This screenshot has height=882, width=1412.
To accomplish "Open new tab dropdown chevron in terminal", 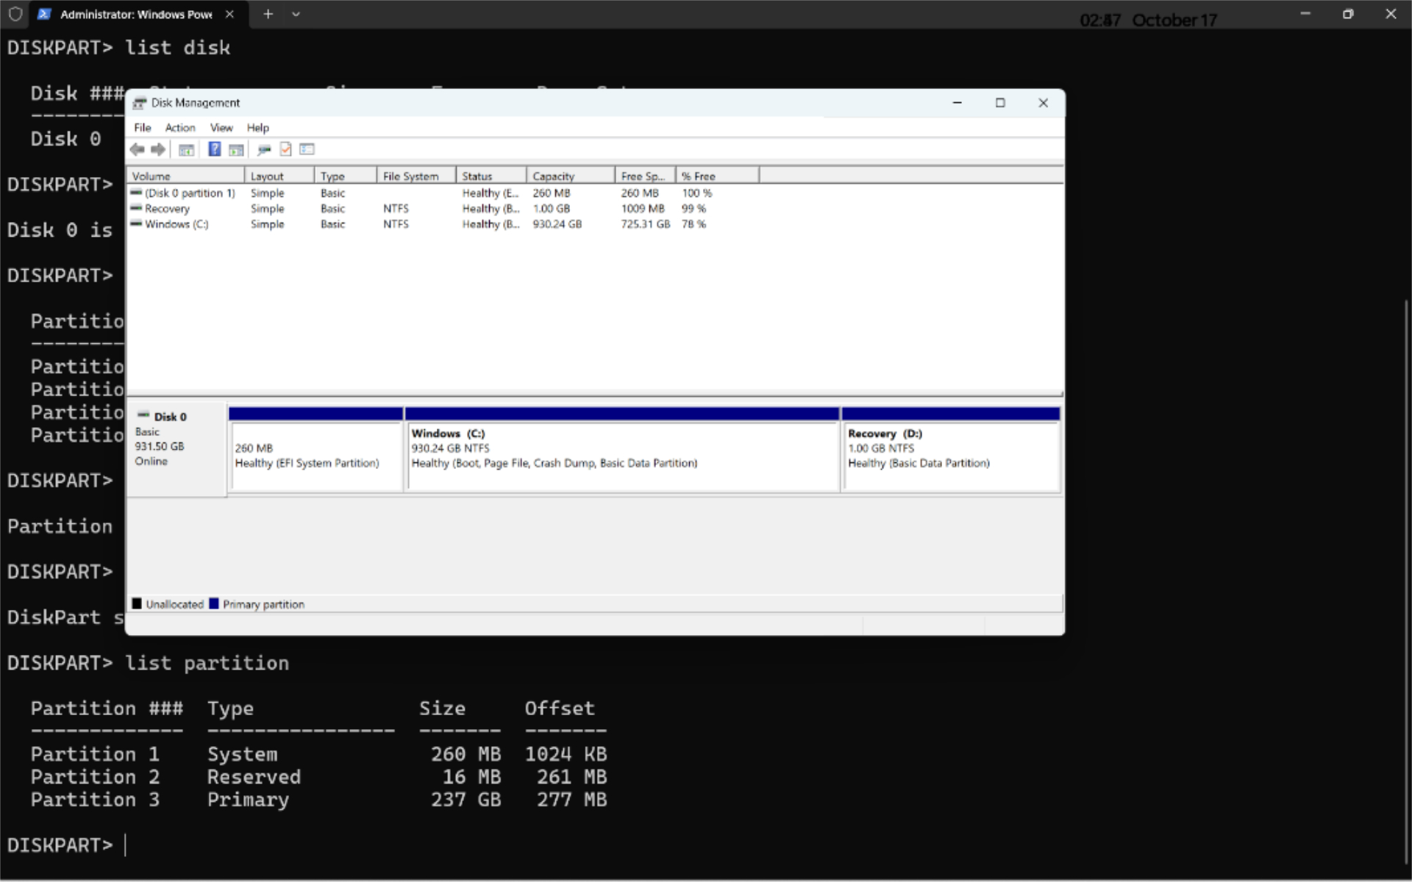I will (x=296, y=14).
